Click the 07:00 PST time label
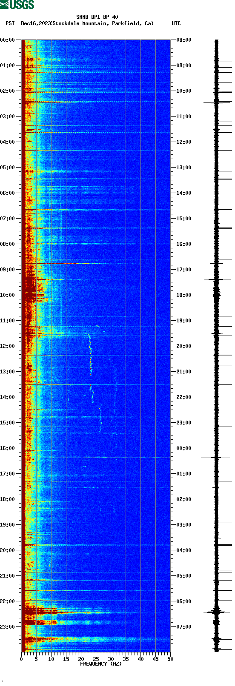The height and width of the screenshot is (686, 235). click(8, 219)
